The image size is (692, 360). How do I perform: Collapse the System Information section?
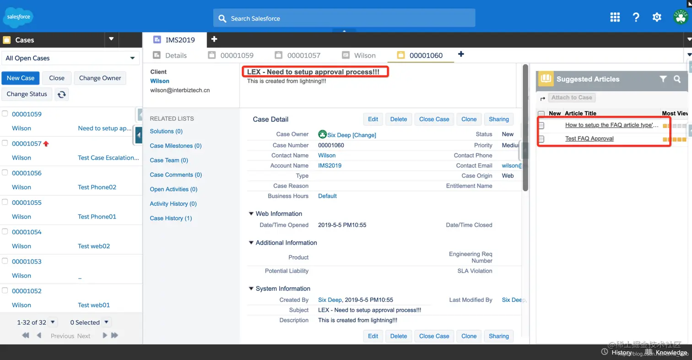pyautogui.click(x=251, y=289)
